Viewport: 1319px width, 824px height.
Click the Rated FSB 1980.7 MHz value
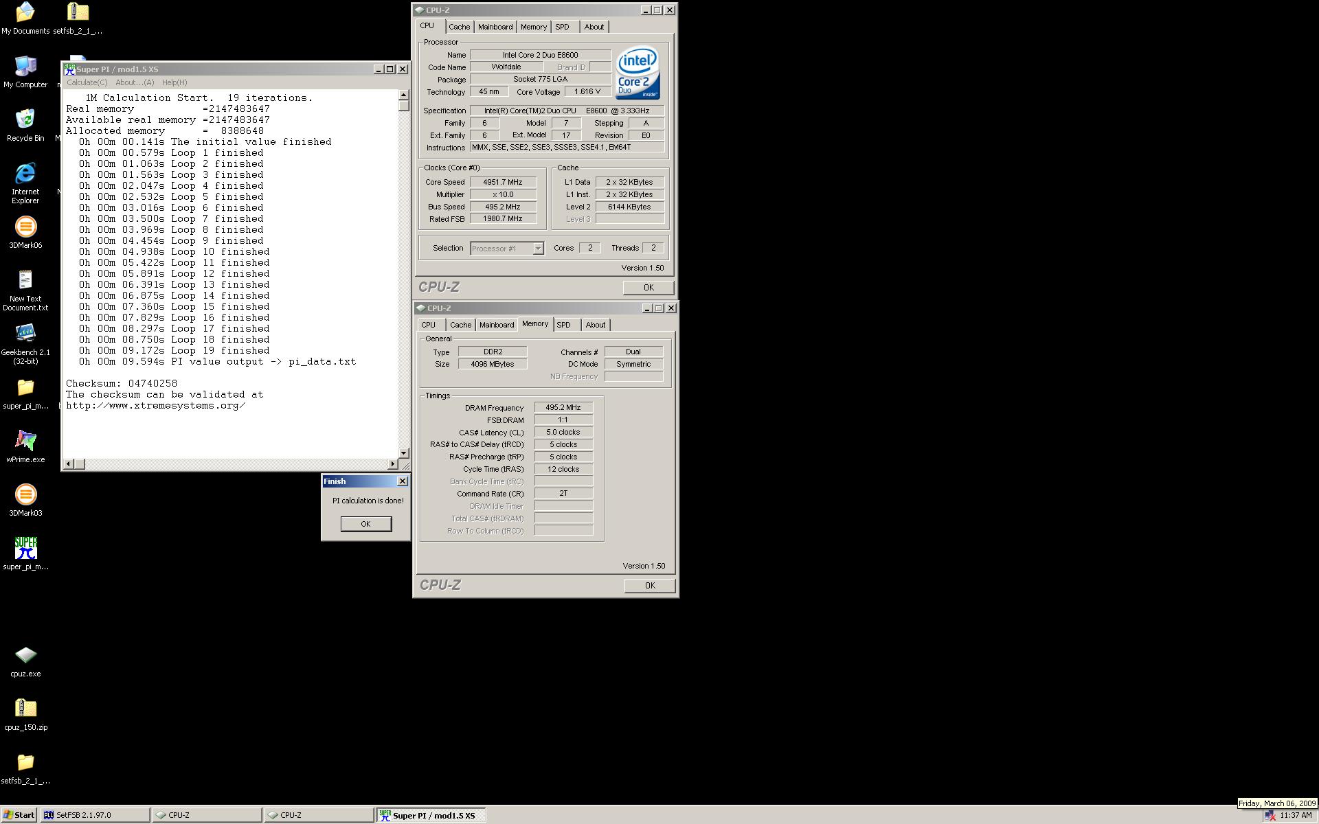click(503, 218)
